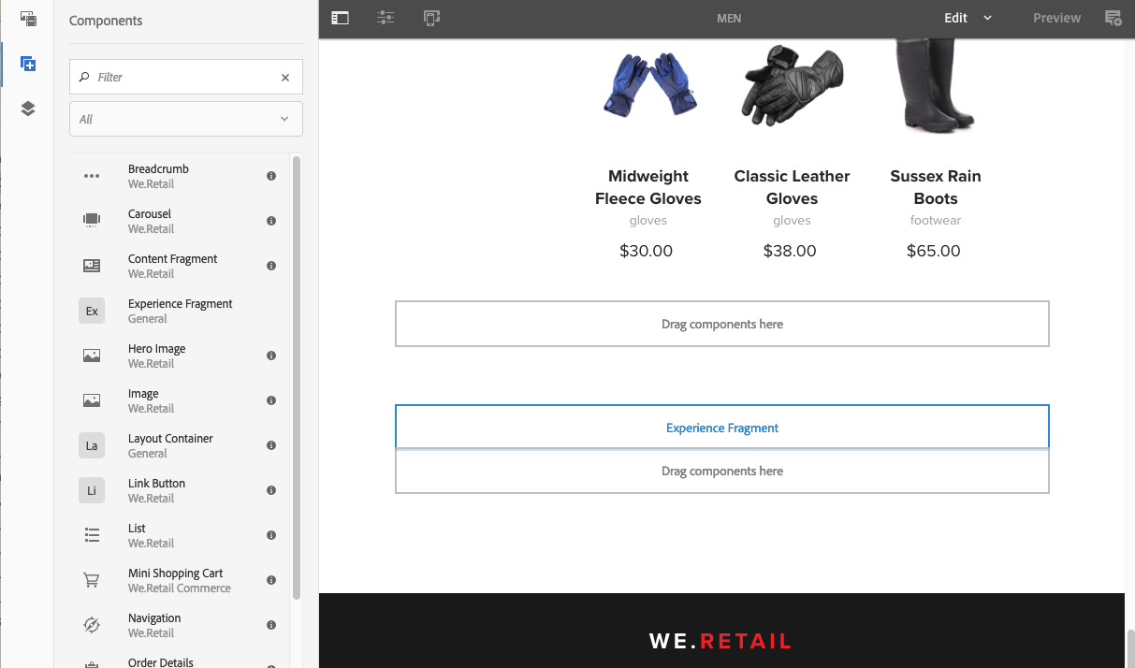Click the annotate icon beside Preview
This screenshot has height=668, width=1135.
(x=1113, y=18)
